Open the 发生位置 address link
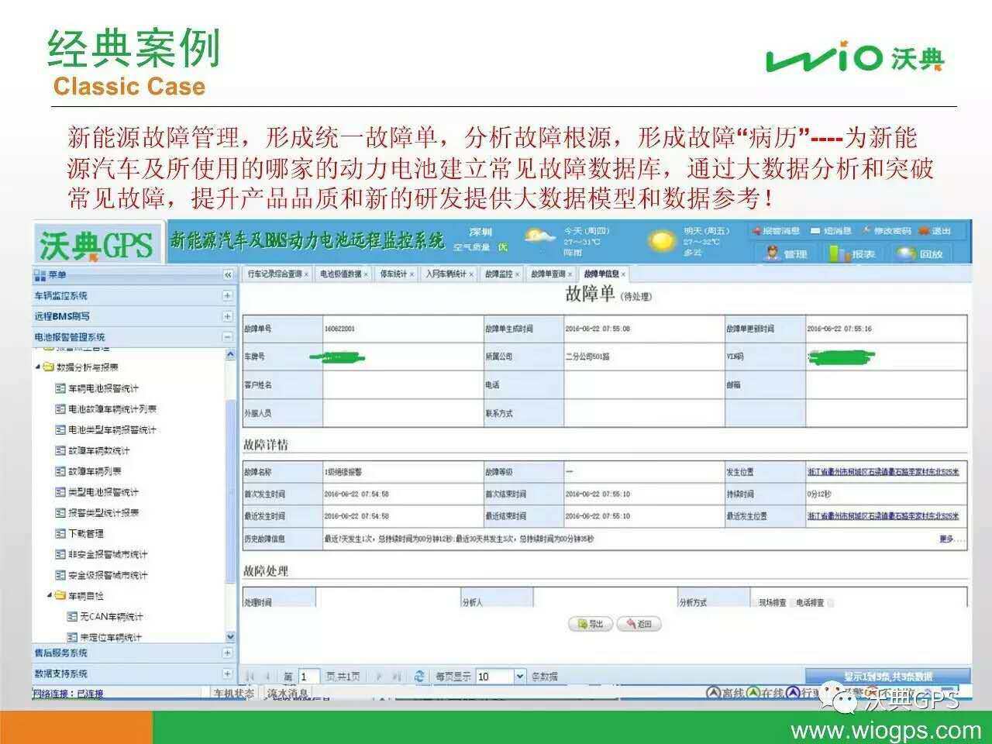Screen dimensions: 992x744 [883, 472]
